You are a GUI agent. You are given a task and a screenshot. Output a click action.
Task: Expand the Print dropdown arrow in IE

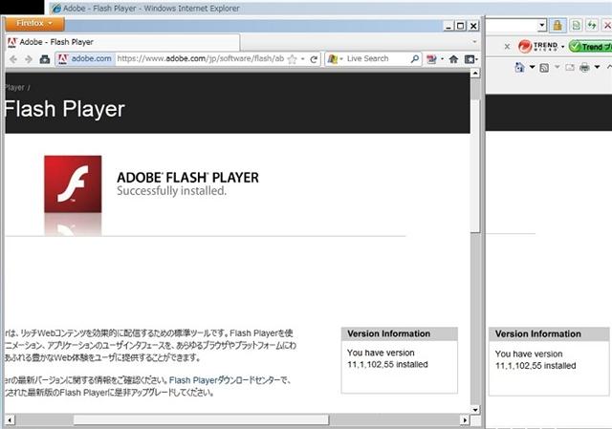tap(597, 68)
